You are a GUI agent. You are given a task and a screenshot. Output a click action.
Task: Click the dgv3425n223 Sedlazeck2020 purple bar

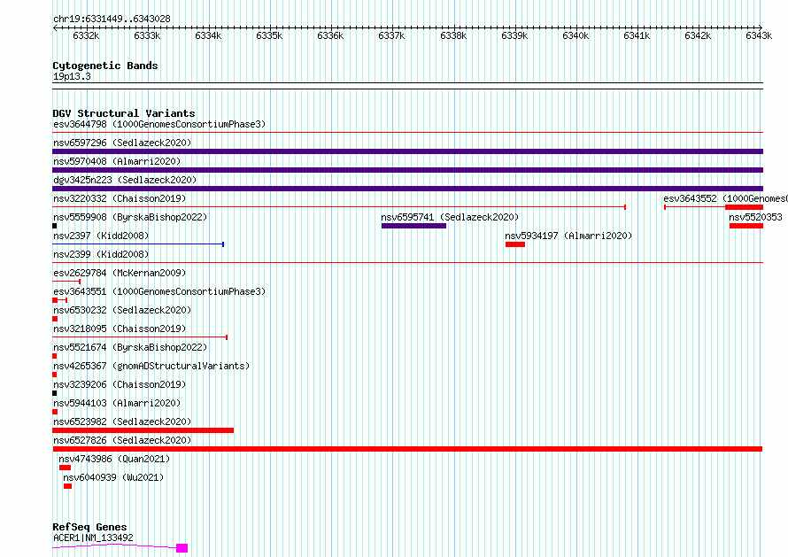(407, 189)
